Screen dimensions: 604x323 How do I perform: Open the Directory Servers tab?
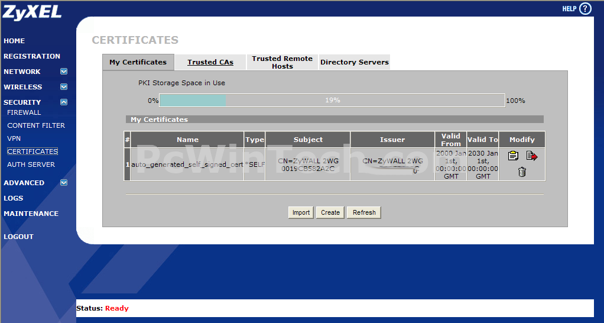point(355,62)
